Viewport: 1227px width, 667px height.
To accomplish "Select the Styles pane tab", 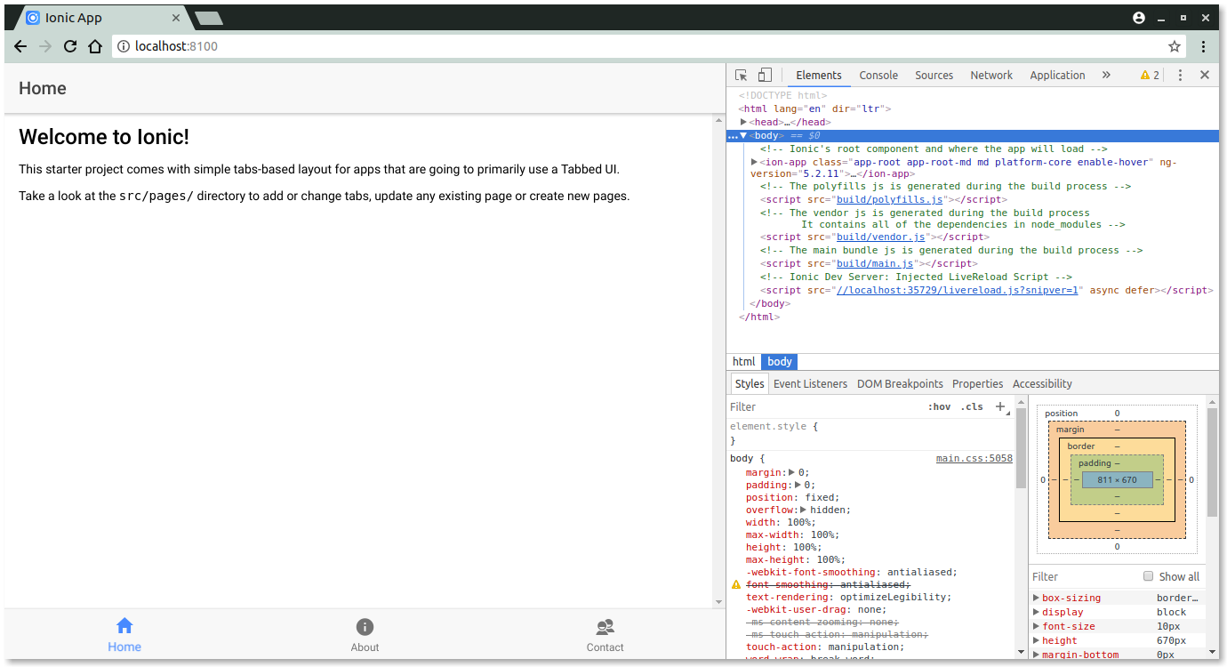I will (750, 383).
